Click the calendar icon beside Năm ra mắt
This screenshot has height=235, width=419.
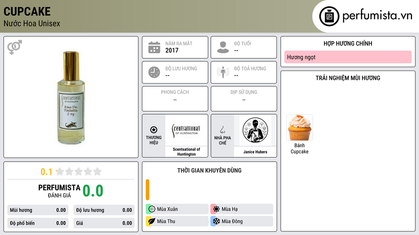154,47
